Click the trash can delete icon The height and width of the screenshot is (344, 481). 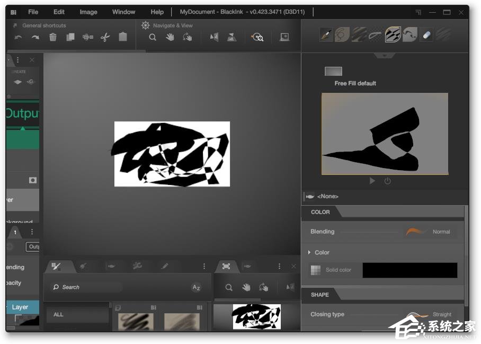click(53, 37)
